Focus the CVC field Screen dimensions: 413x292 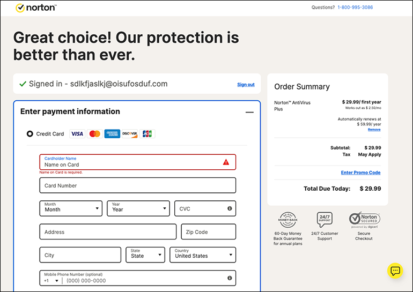pyautogui.click(x=205, y=208)
